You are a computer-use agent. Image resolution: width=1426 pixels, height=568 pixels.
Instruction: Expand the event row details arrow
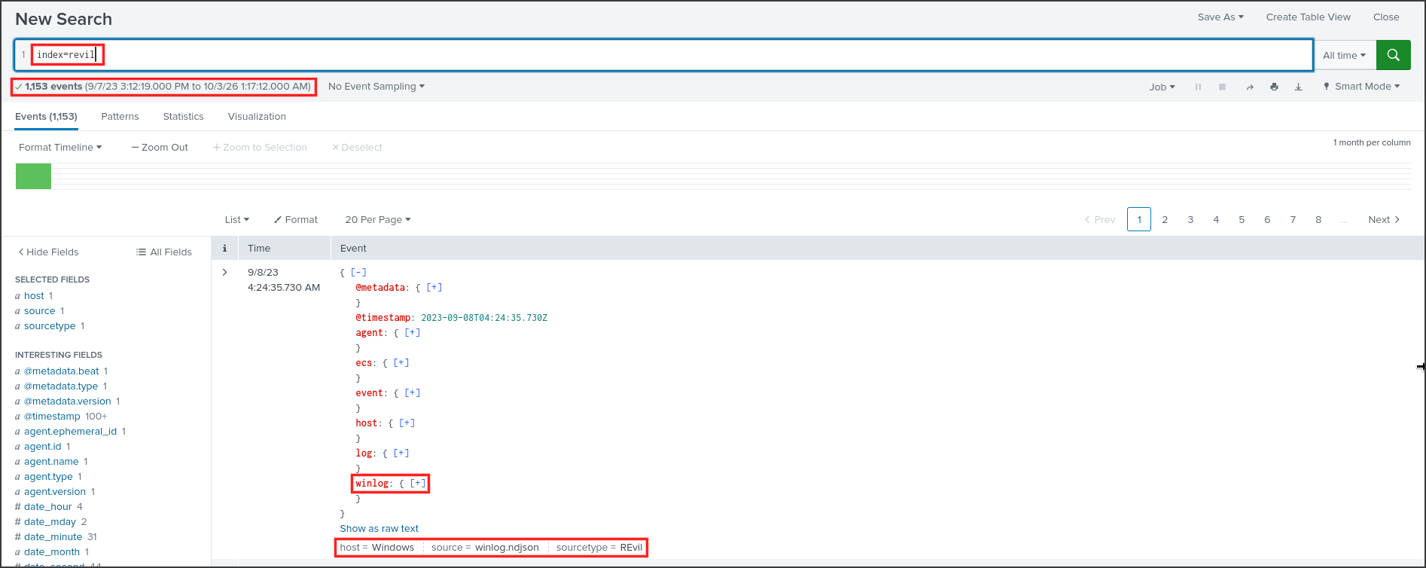click(224, 272)
